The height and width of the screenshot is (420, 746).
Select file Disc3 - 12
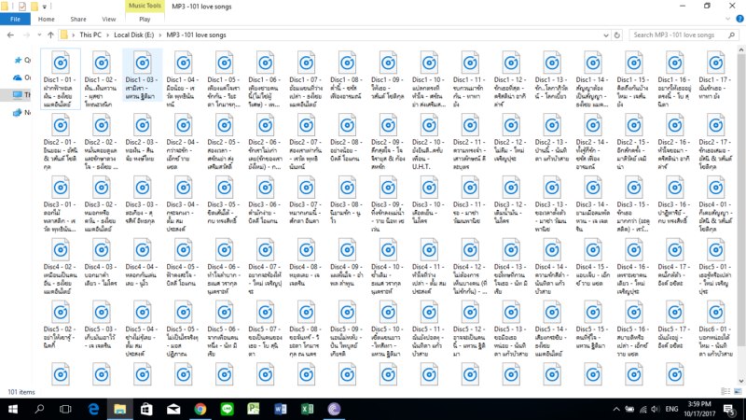click(x=510, y=200)
